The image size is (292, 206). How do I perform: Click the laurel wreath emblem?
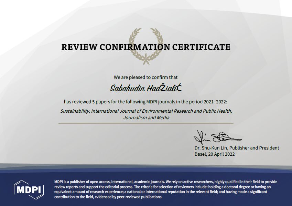146,46
